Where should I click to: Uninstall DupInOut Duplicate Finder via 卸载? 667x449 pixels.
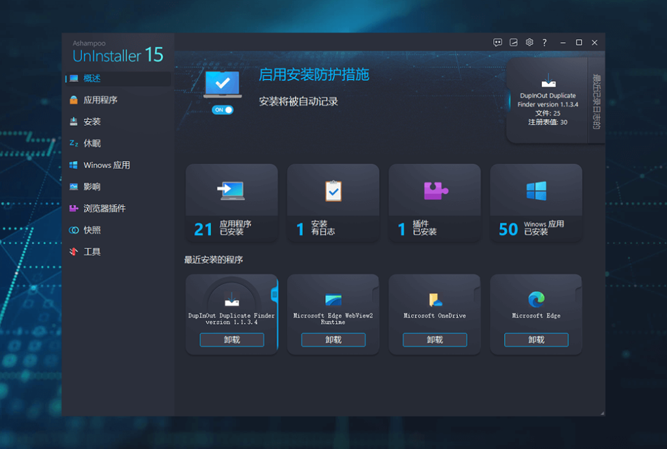click(x=232, y=340)
